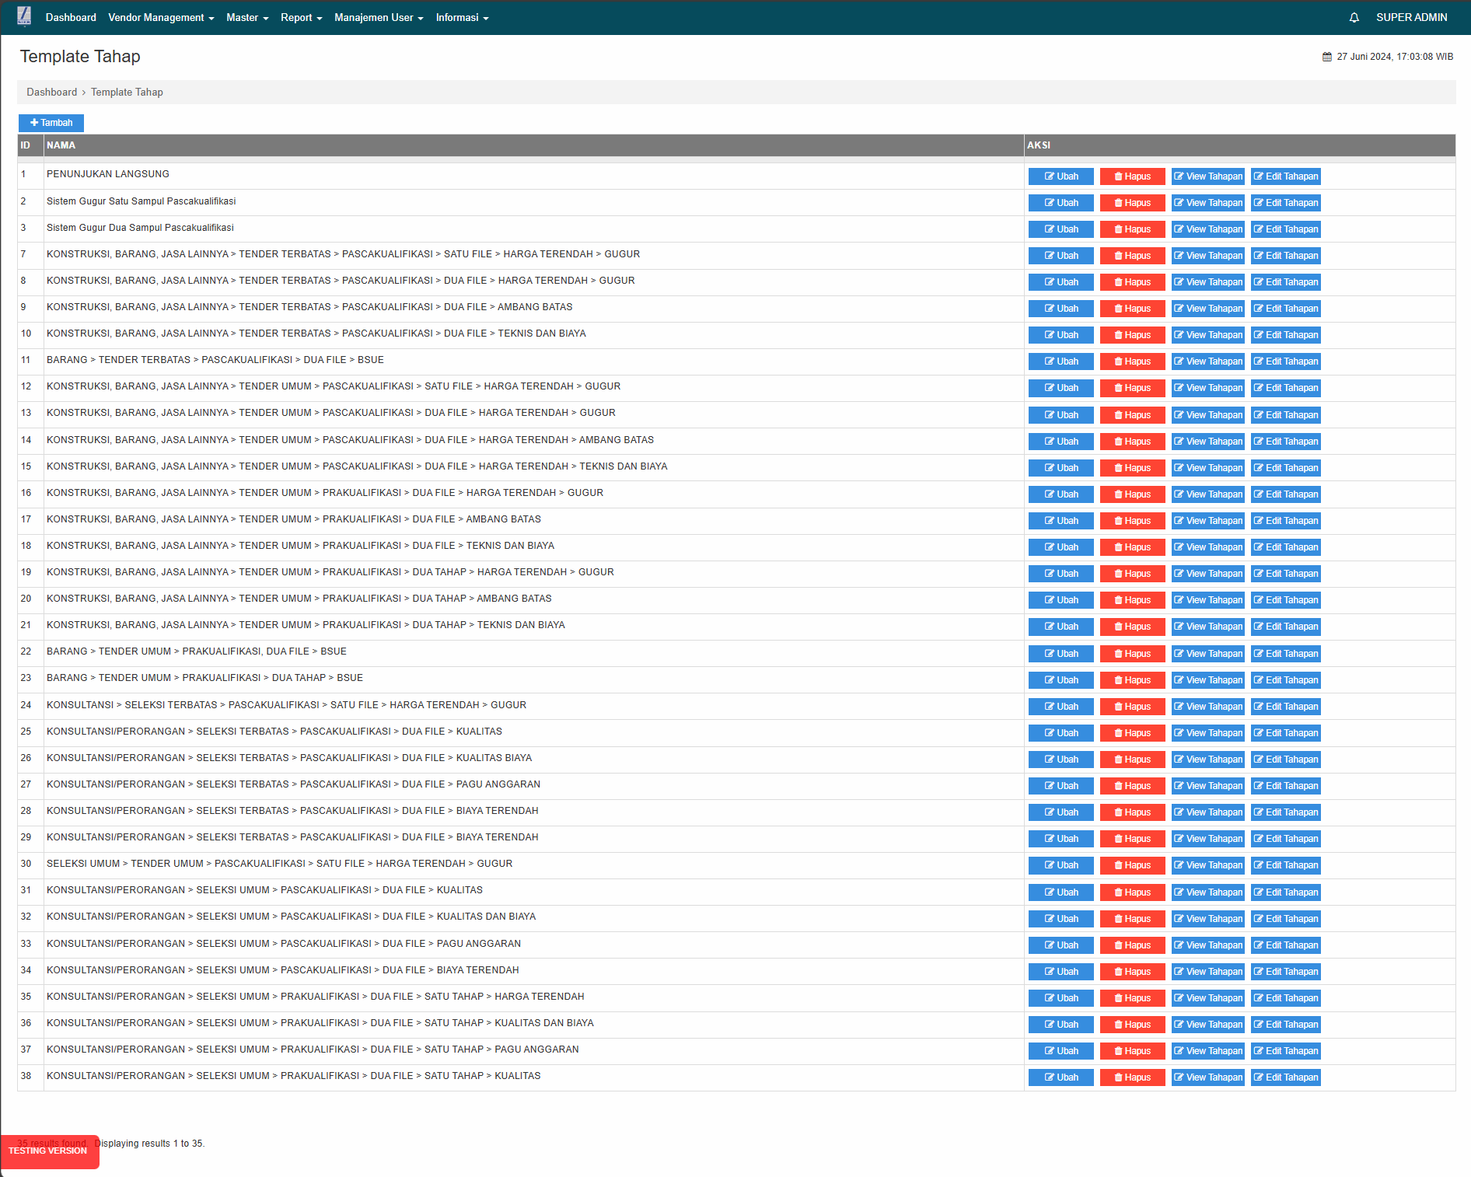
Task: Open Manajemen User menu
Action: (379, 18)
